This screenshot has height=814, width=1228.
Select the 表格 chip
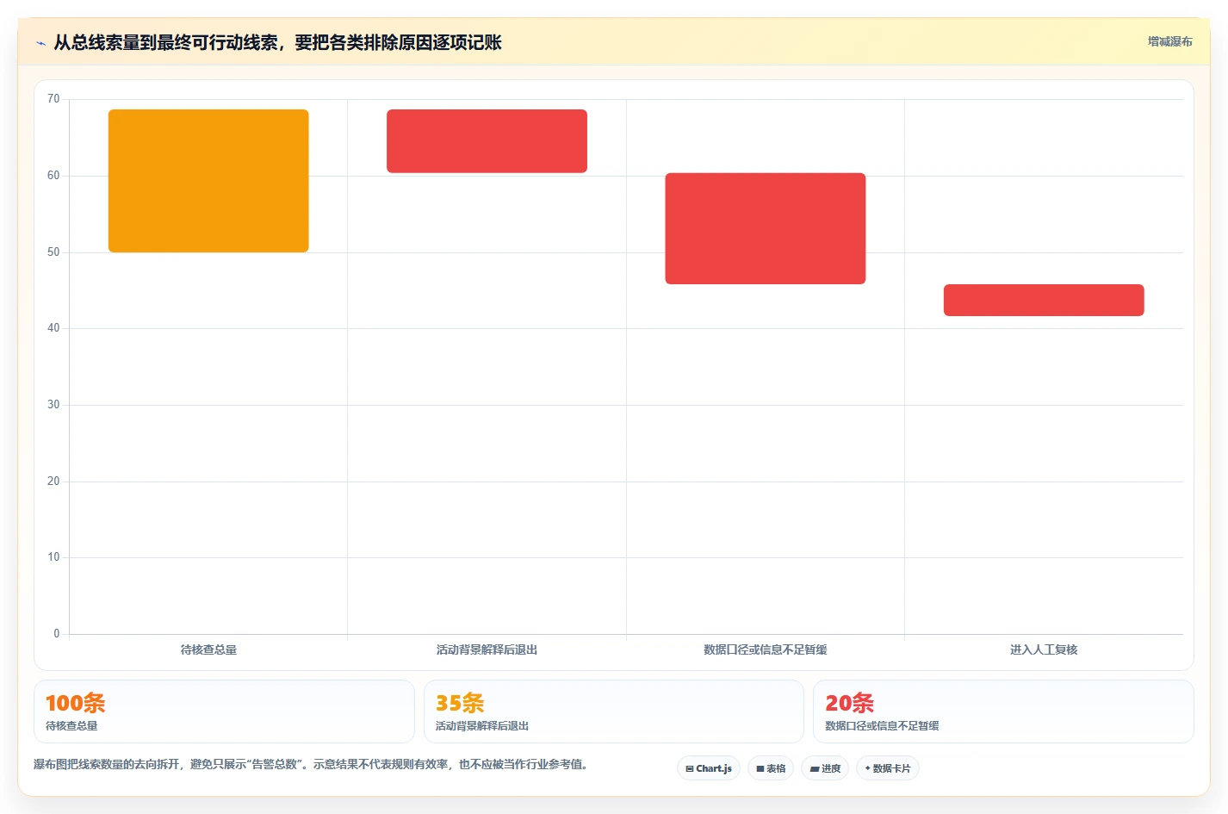[x=771, y=768]
